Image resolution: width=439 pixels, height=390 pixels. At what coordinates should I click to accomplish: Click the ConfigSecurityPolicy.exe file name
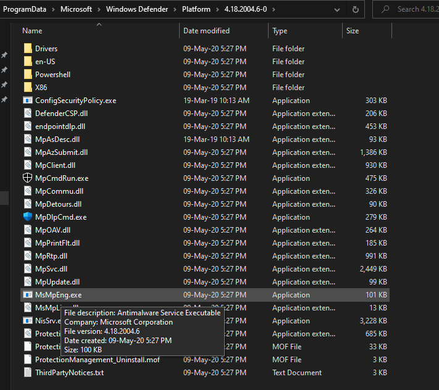(x=75, y=101)
